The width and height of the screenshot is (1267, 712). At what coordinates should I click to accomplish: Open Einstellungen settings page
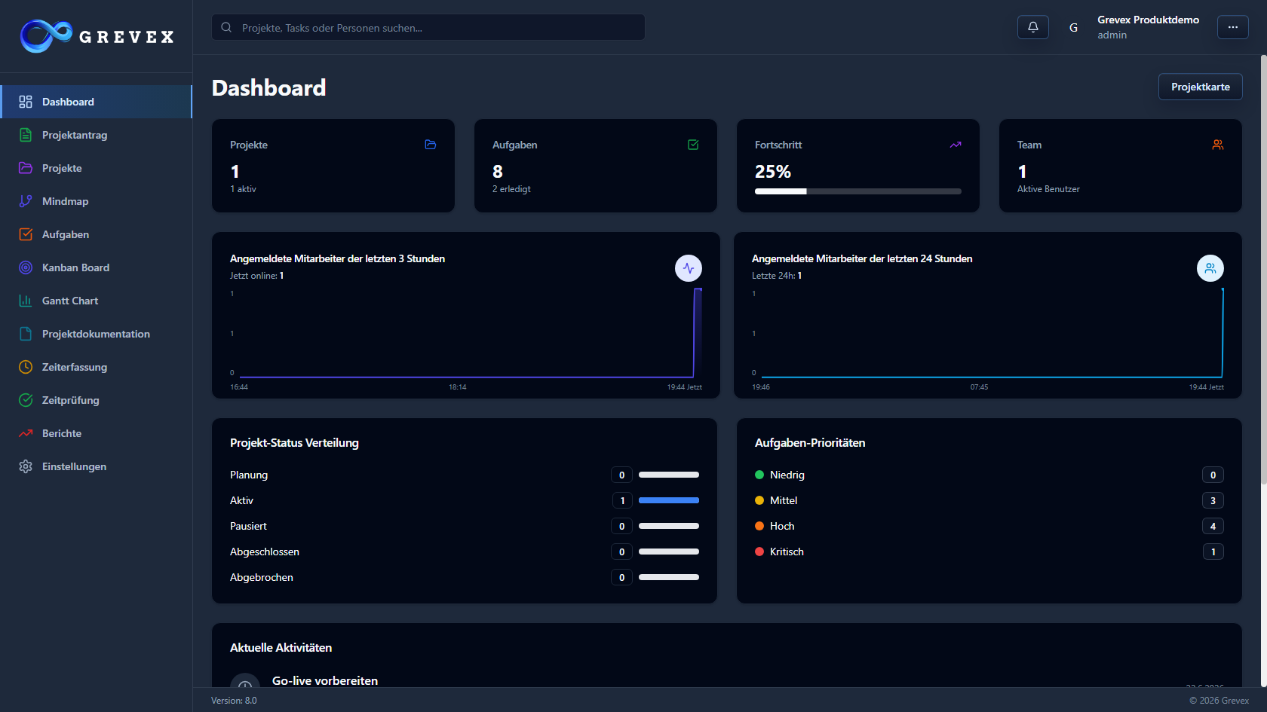pos(96,466)
